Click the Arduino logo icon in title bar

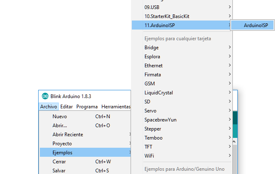[x=45, y=96]
